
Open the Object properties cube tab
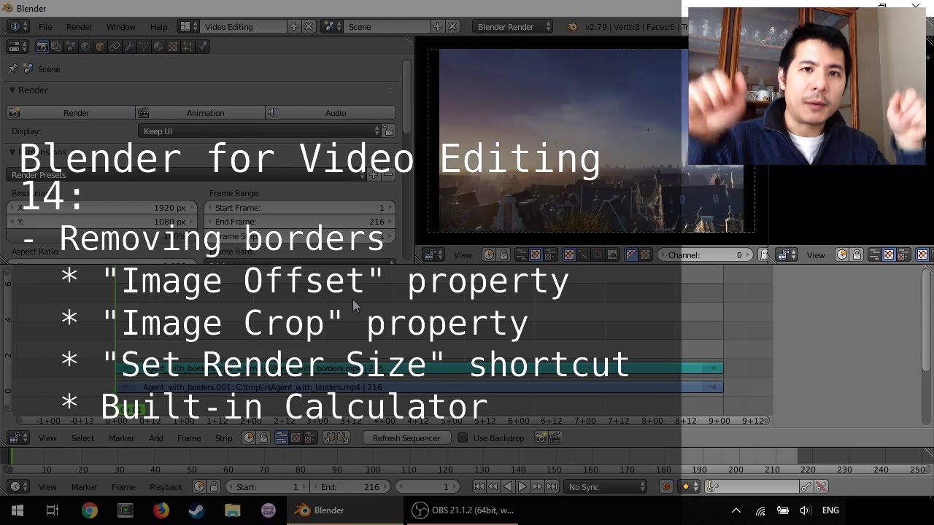point(100,47)
